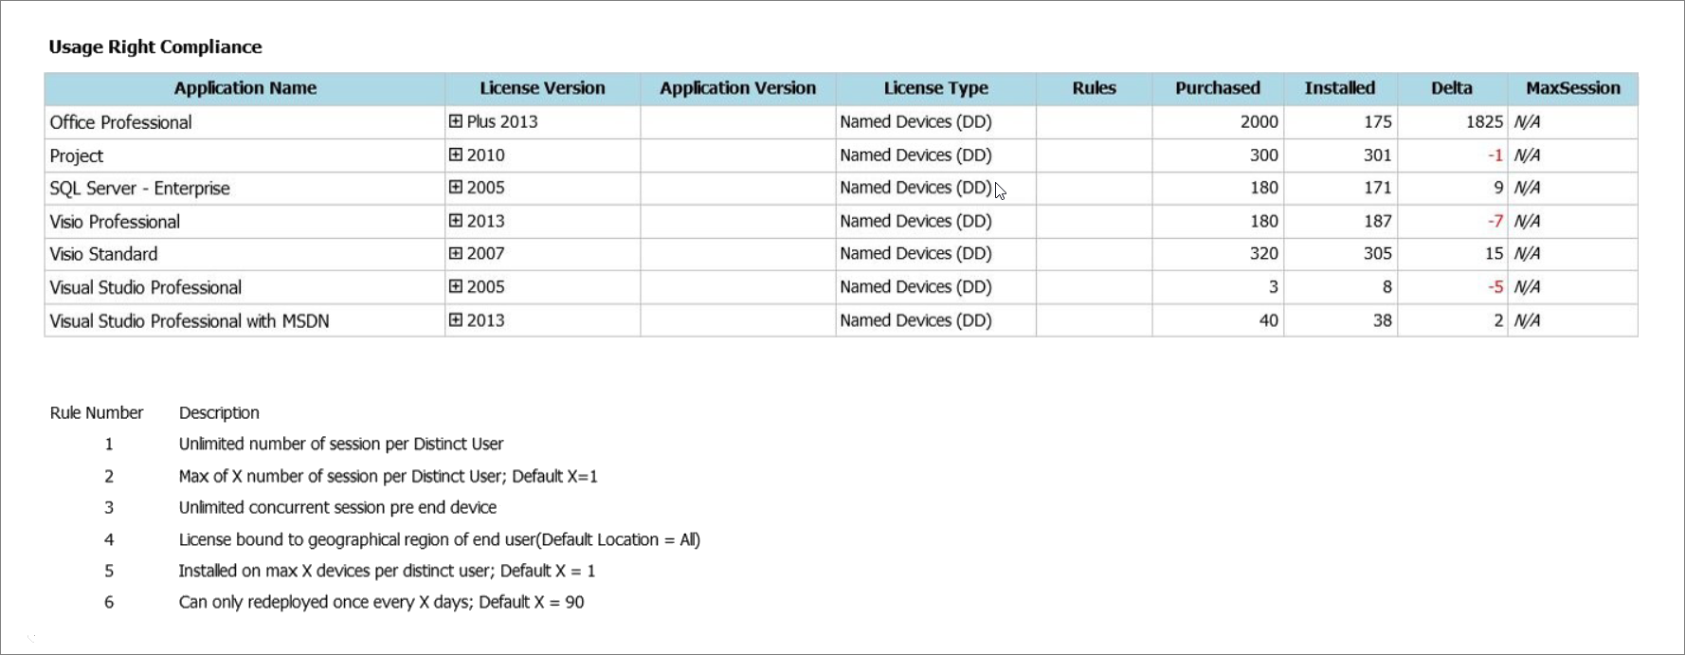The image size is (1685, 655).
Task: Expand the Visio Standard 2007 row
Action: (x=456, y=253)
